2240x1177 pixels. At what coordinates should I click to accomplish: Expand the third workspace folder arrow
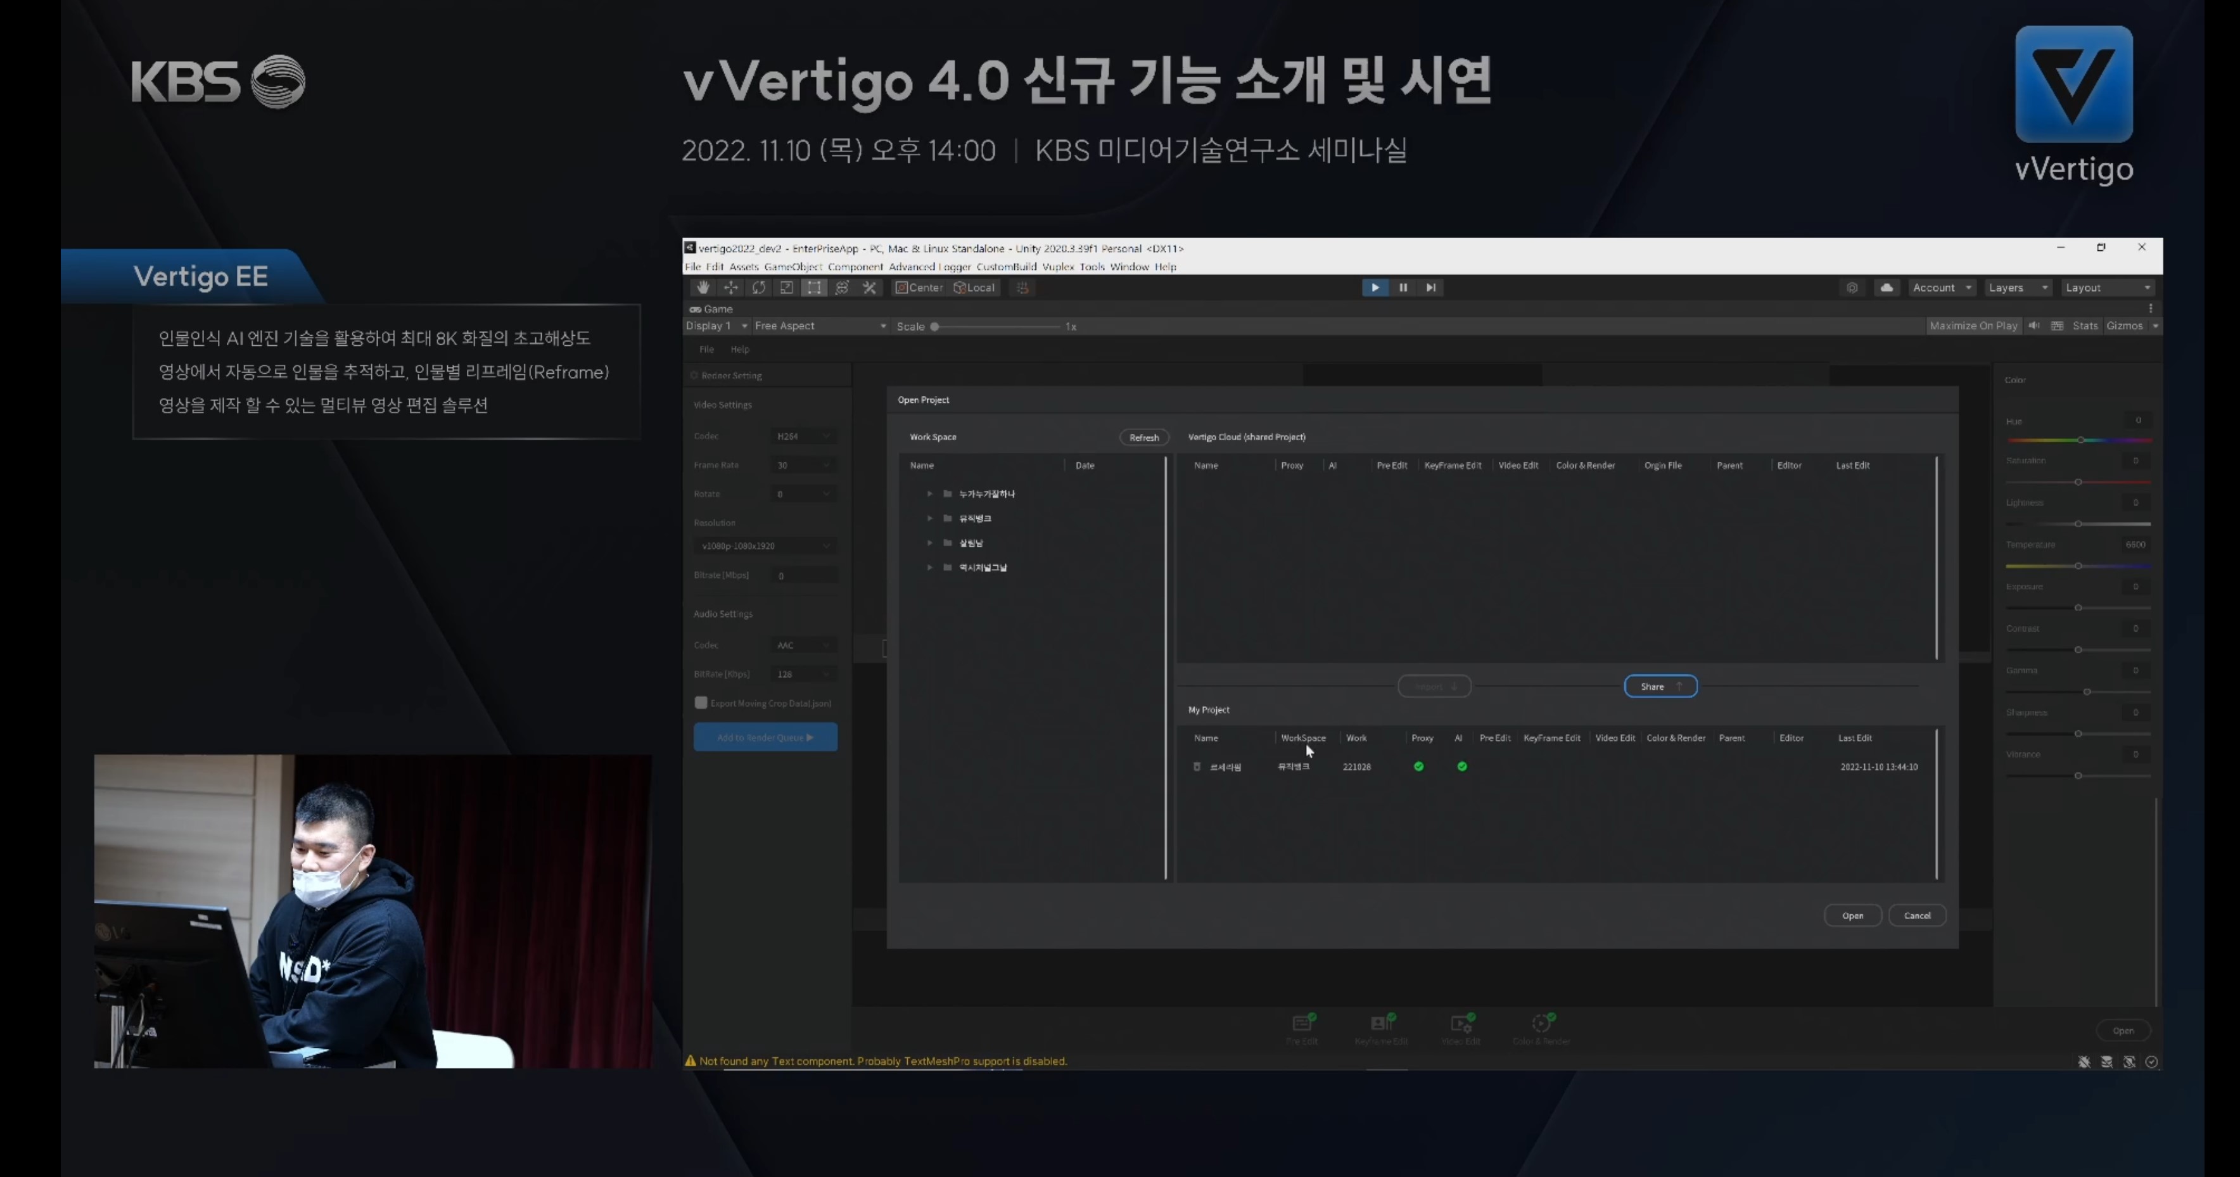pyautogui.click(x=929, y=542)
